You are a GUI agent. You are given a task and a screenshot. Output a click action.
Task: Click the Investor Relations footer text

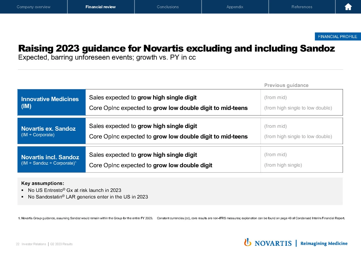pyautogui.click(x=34, y=244)
